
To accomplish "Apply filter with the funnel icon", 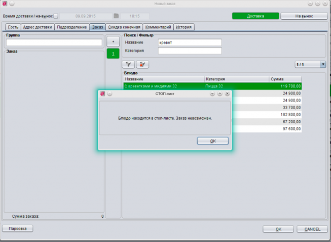I will (128, 64).
